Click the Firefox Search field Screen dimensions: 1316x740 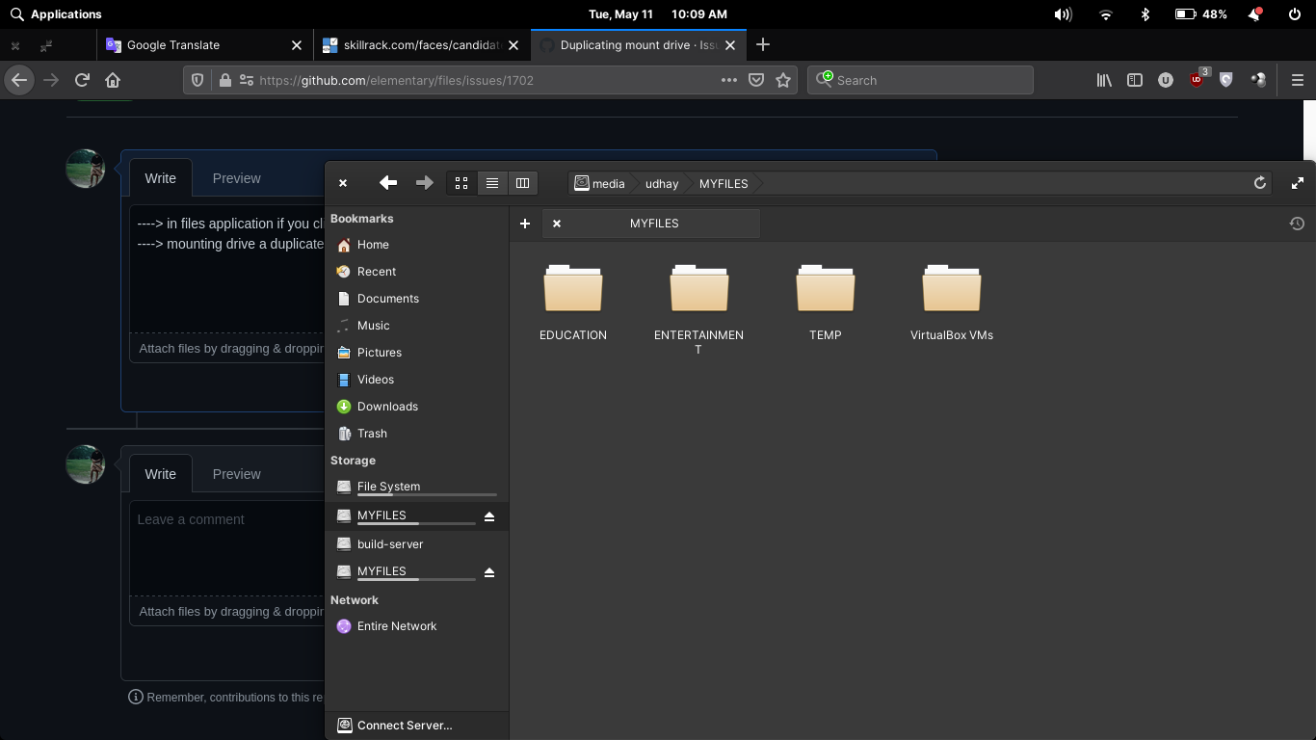920,80
